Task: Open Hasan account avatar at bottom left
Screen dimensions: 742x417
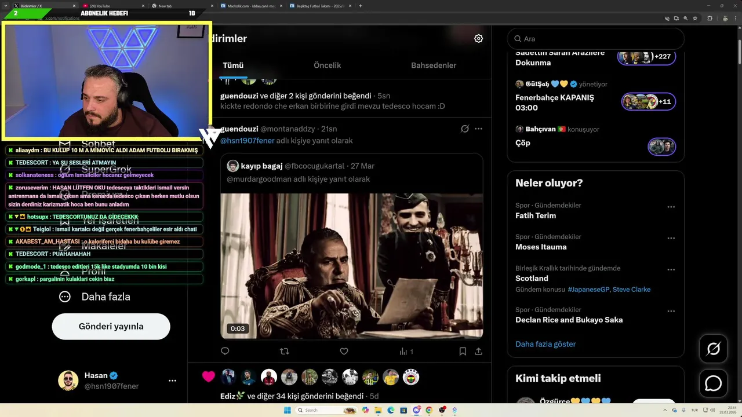Action: pyautogui.click(x=68, y=381)
